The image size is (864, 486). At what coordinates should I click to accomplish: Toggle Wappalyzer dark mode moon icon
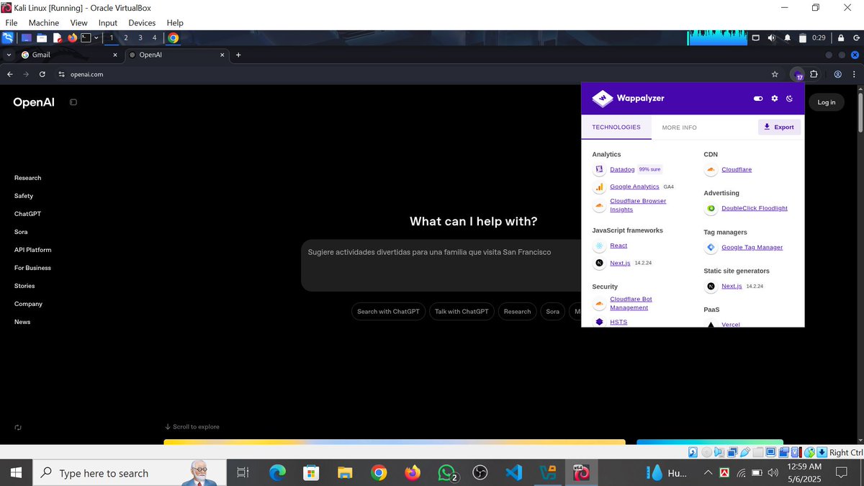[x=790, y=99]
